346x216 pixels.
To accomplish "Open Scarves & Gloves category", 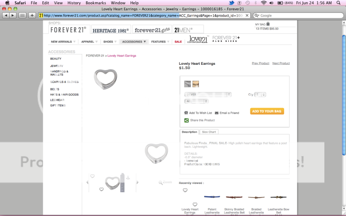I will tap(64, 82).
